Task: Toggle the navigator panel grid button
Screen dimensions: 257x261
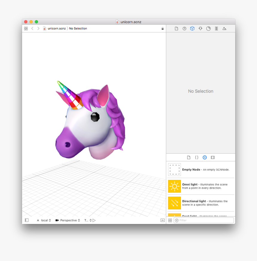Action: tap(26, 28)
